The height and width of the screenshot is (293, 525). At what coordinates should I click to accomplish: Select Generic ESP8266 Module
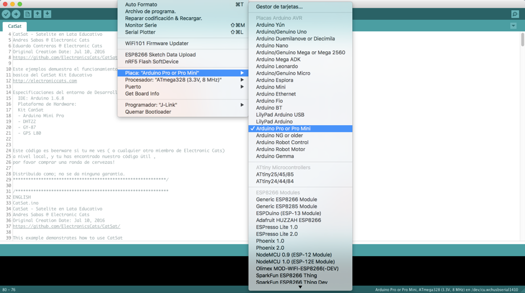[x=300, y=200]
